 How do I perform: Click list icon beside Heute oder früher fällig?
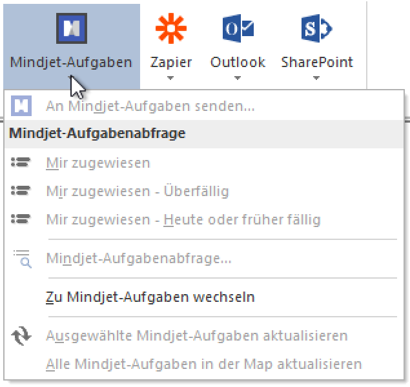21,219
